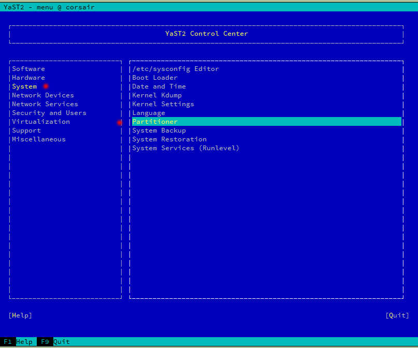Open the Language module
This screenshot has height=348, width=418.
149,113
